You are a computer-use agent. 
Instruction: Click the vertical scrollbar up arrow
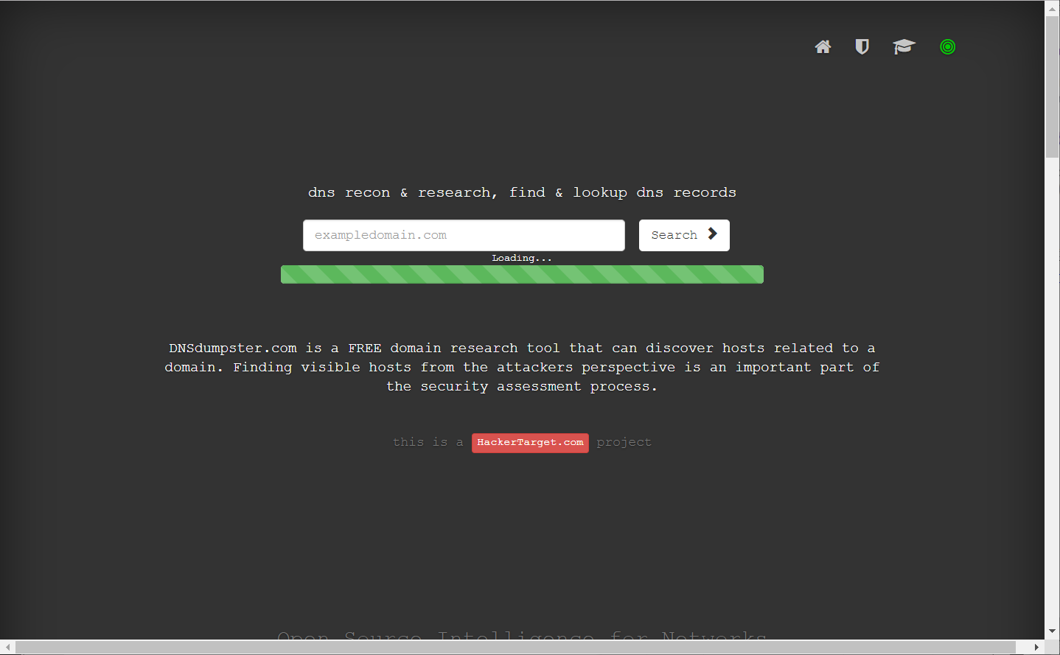(x=1052, y=8)
